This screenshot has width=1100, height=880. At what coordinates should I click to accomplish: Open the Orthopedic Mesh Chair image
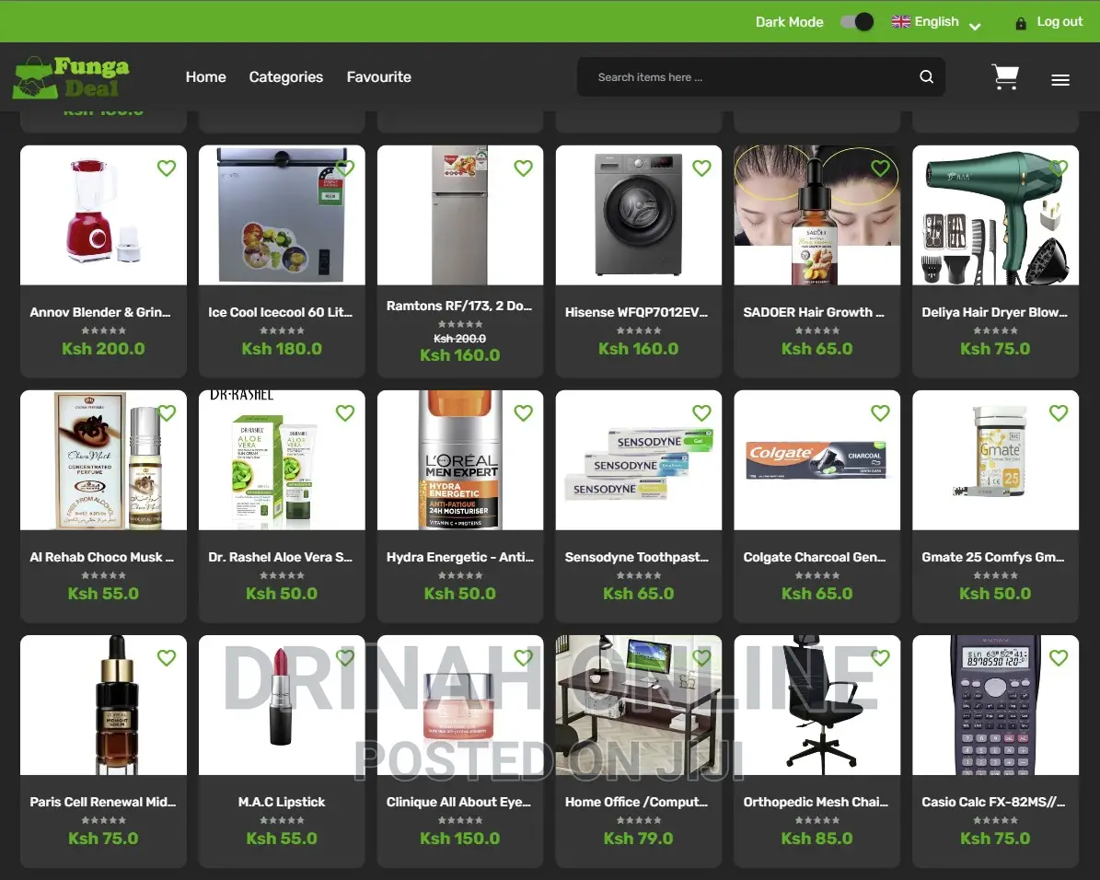[x=817, y=704]
